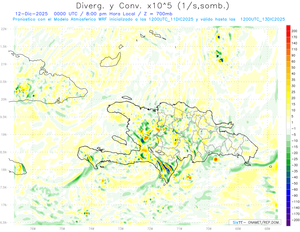This screenshot has height=232, width=300.
Task: Click the latitude axis label '9.5N'
Action: tap(4, 117)
